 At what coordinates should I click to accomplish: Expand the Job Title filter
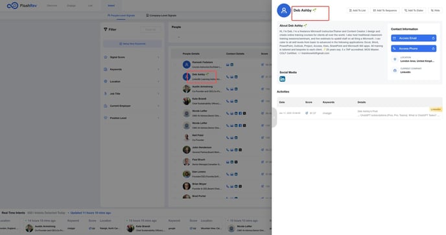tap(132, 93)
